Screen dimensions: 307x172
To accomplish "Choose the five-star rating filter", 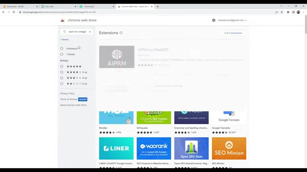I will pos(62,66).
